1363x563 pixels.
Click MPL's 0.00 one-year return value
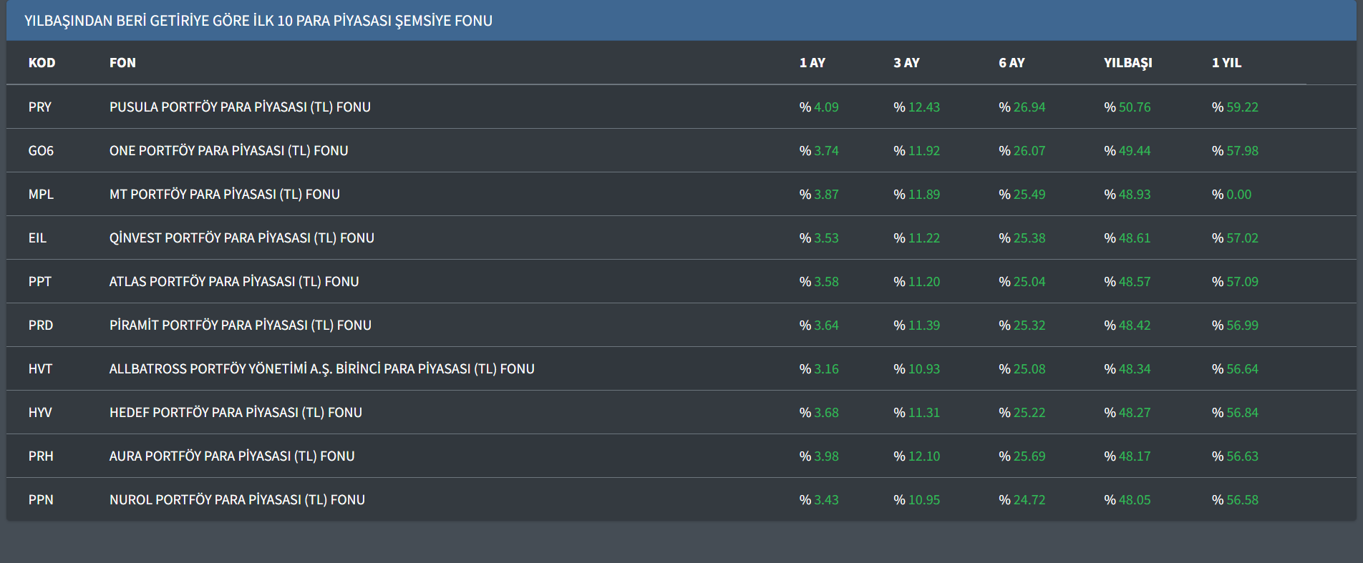point(1238,195)
